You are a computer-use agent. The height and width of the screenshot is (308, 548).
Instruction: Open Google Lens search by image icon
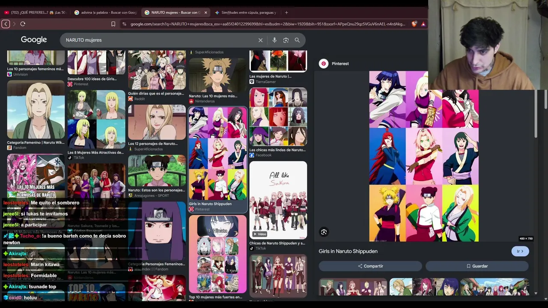click(x=286, y=40)
